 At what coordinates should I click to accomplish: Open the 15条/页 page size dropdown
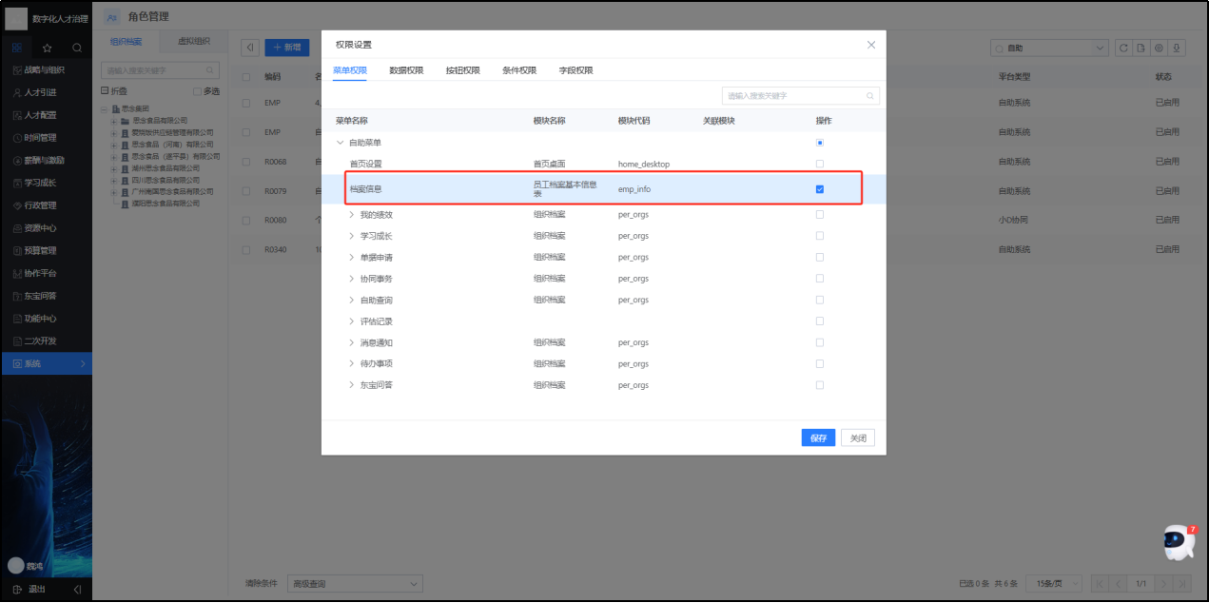click(x=1054, y=583)
